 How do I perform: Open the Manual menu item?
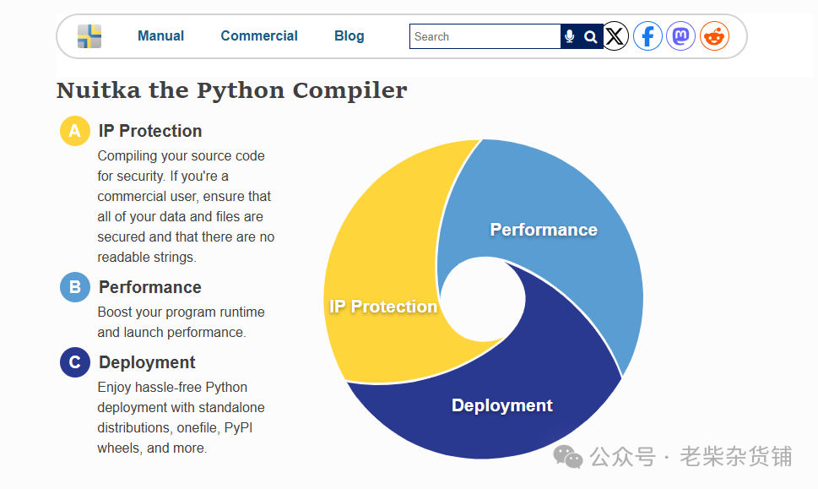(x=160, y=36)
